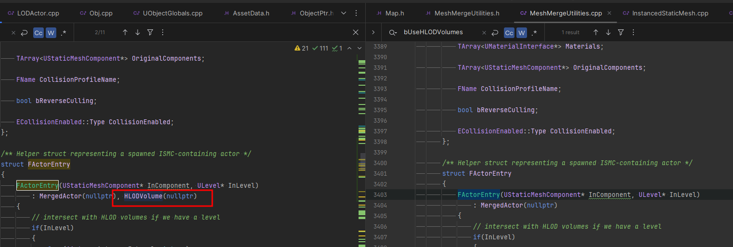
Task: Open more search options in left pane
Action: [163, 32]
